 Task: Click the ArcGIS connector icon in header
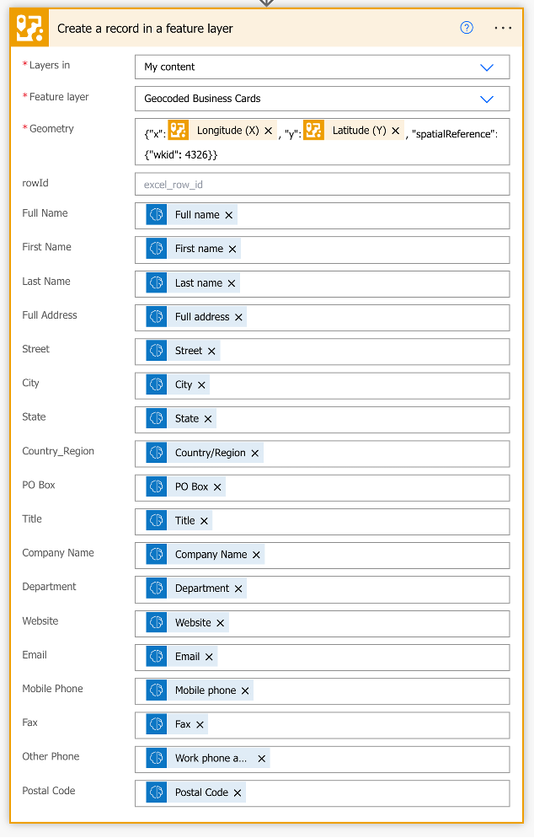coord(30,29)
